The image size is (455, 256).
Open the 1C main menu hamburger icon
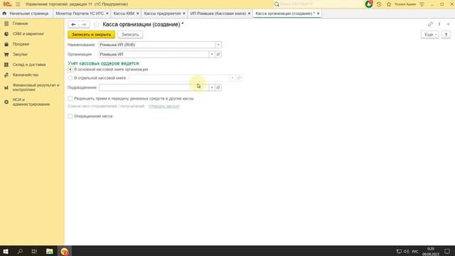18,4
